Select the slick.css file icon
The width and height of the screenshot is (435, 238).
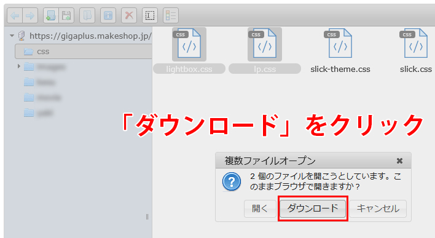[x=415, y=44]
